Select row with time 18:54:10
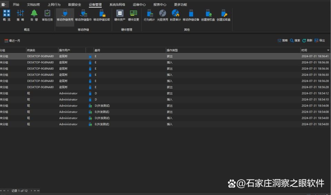Screen dimensions: 331x195 click(x=165, y=100)
